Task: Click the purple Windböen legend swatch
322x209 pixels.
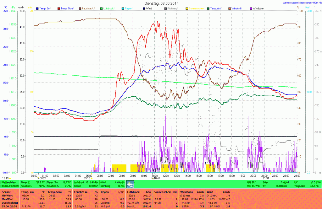Action: 252,8
